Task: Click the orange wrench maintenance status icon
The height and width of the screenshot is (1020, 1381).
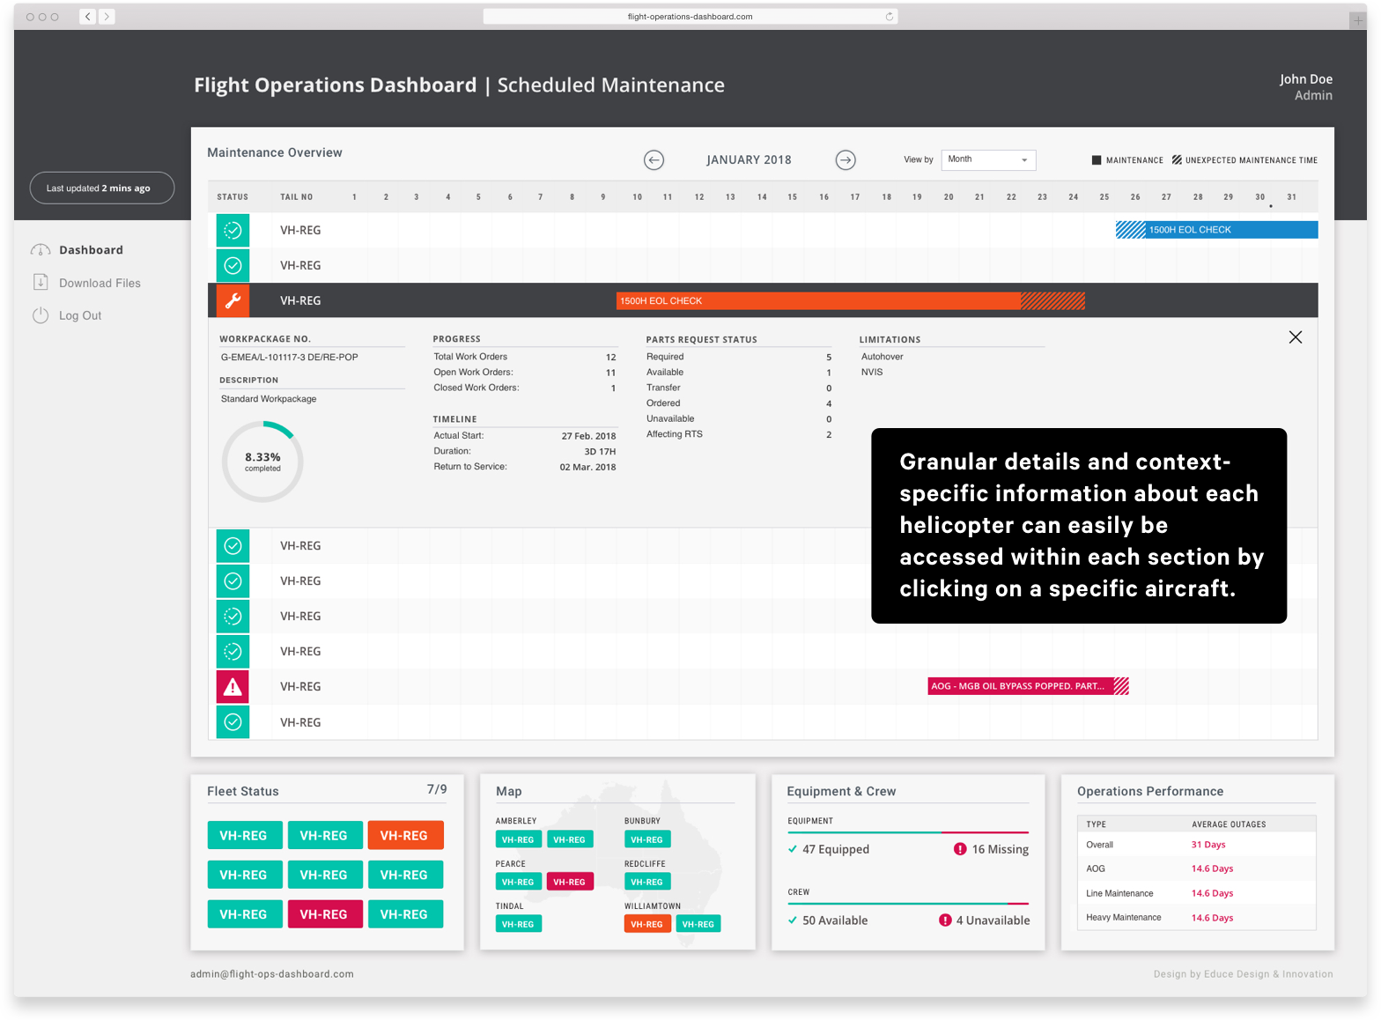Action: click(233, 300)
